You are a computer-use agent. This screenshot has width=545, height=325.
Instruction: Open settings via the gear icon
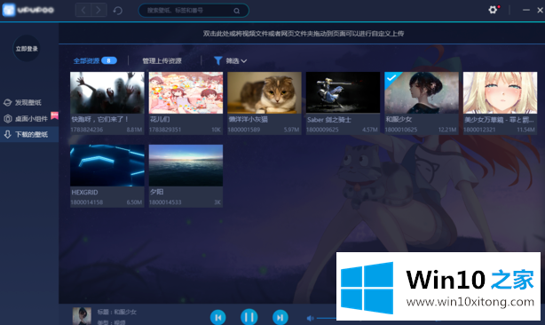(x=493, y=10)
